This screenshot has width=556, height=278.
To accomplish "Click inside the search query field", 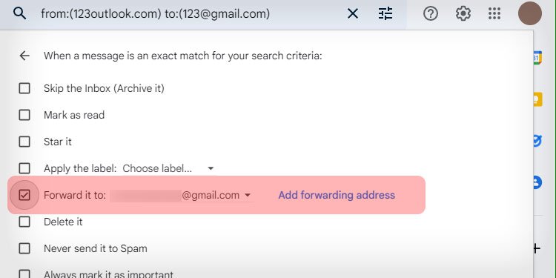I will tap(190, 14).
